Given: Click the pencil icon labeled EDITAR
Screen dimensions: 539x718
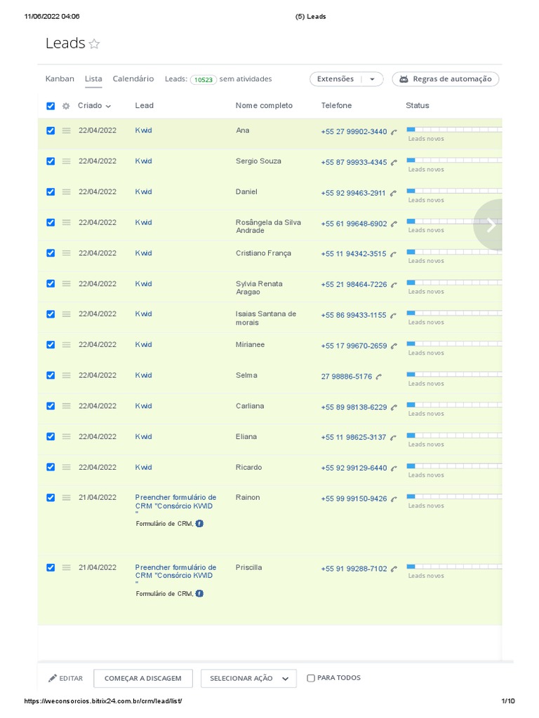Looking at the screenshot, I should (x=53, y=678).
